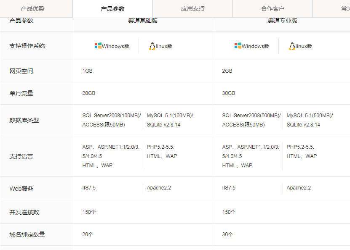Click the 30个 域名绑定数量 value
Viewport: 350px width, 250px height.
227,234
